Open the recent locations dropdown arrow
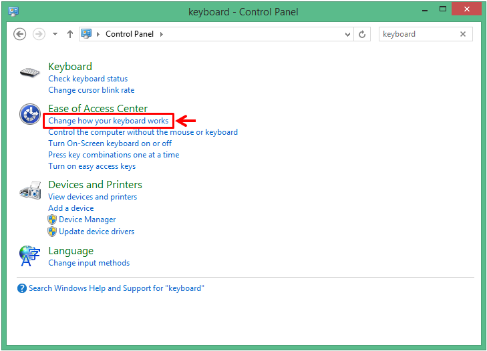This screenshot has width=487, height=351. [x=55, y=34]
